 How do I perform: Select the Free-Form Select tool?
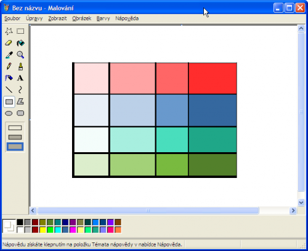click(x=9, y=31)
